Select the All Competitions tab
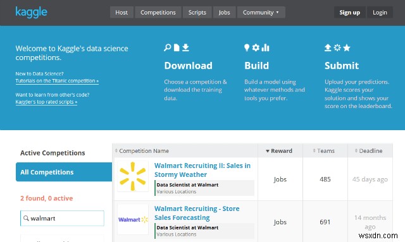Image resolution: width=405 pixels, height=242 pixels. [x=64, y=172]
